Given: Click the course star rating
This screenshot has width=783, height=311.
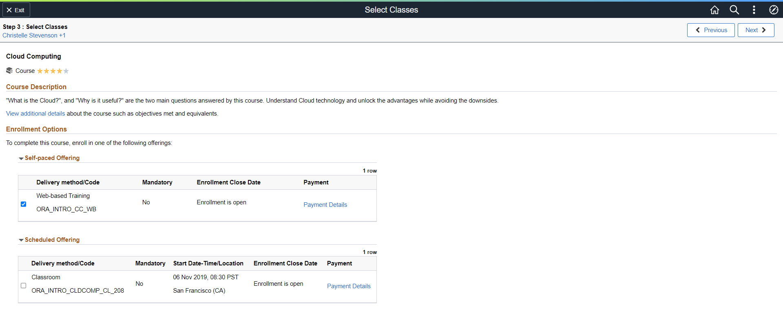Looking at the screenshot, I should coord(53,71).
